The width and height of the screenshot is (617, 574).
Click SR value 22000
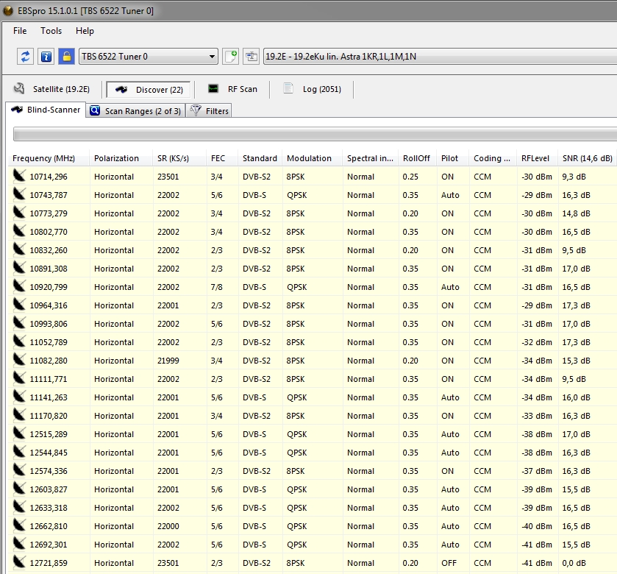[168, 526]
